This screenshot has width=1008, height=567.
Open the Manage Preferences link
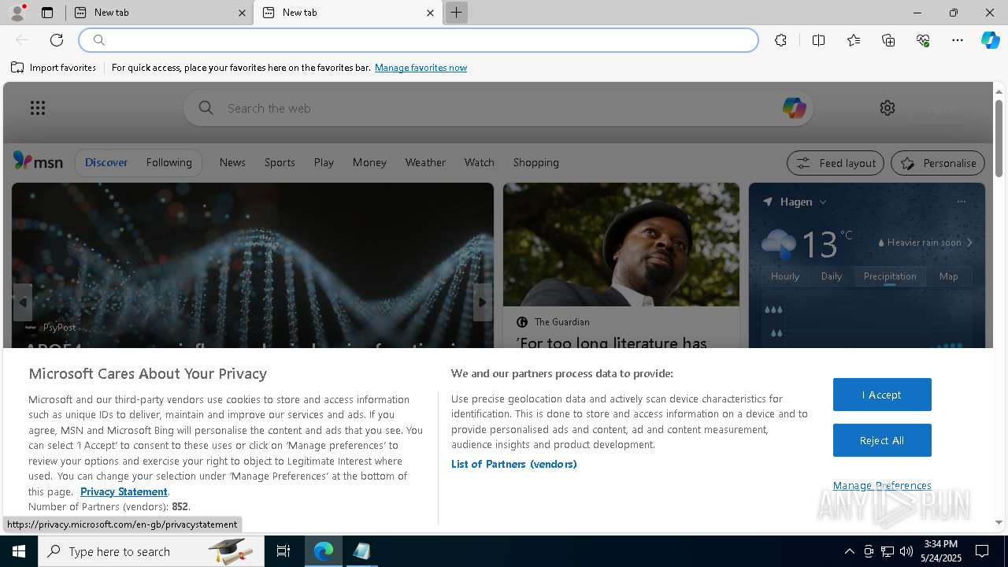[882, 485]
